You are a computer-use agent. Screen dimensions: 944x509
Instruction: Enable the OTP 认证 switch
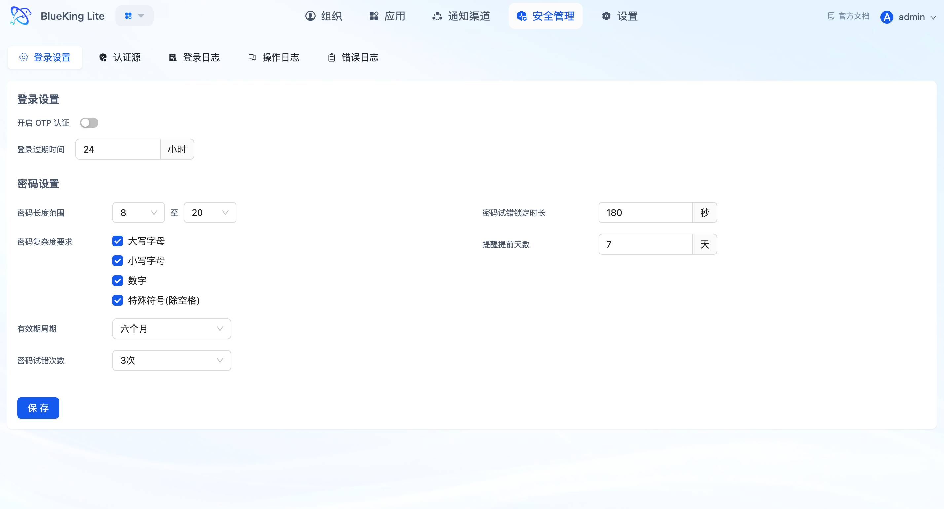pos(89,123)
